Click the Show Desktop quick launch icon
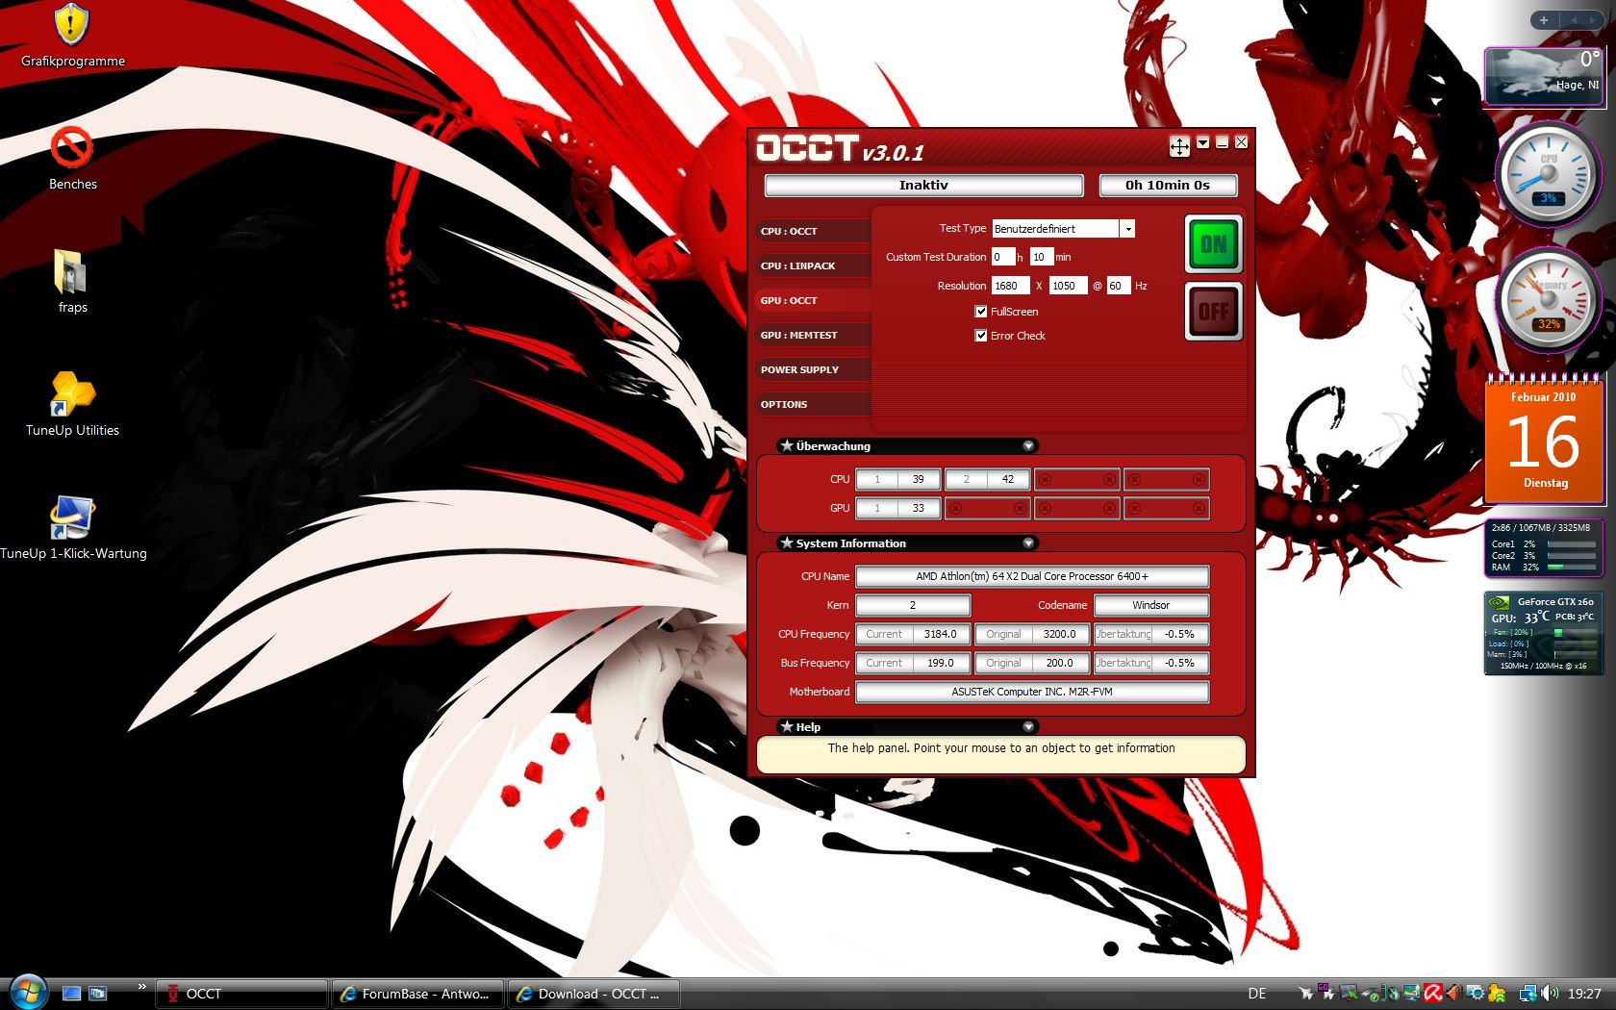 click(x=71, y=994)
